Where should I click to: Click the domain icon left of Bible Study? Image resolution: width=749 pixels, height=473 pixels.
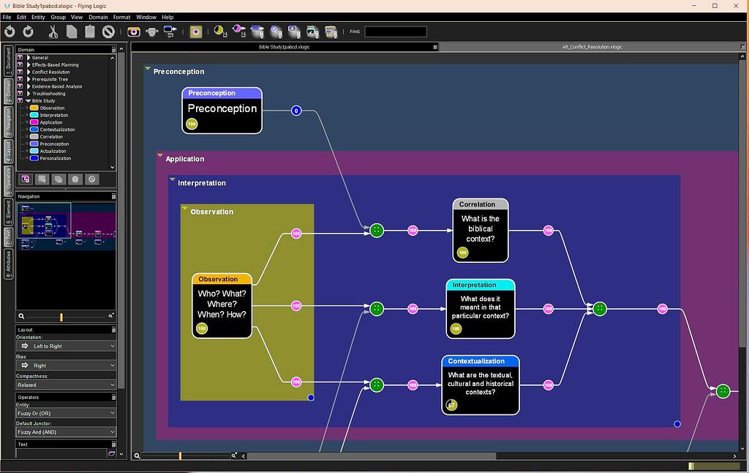[x=20, y=100]
